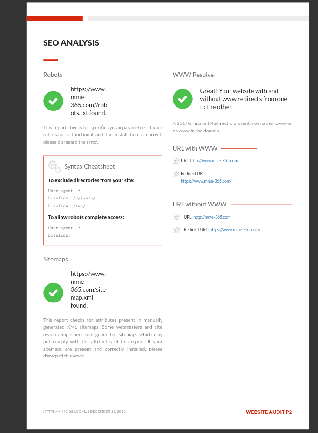
Task: Click pin icon beside http://mme-365.com URL
Action: (176, 218)
